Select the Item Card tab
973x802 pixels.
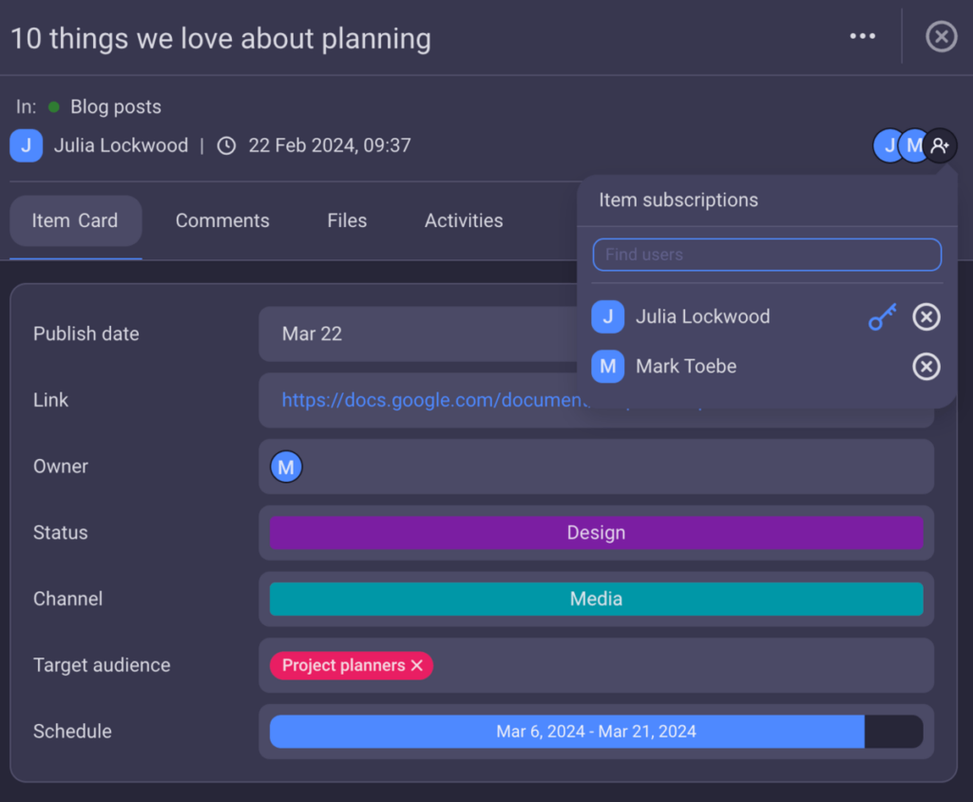pos(75,220)
